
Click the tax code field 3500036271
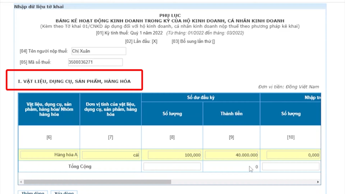(x=95, y=62)
